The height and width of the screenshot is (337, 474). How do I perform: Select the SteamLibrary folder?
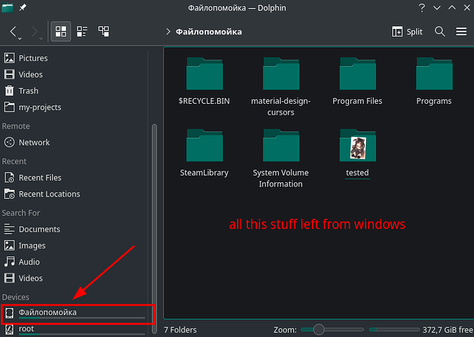[x=204, y=153]
